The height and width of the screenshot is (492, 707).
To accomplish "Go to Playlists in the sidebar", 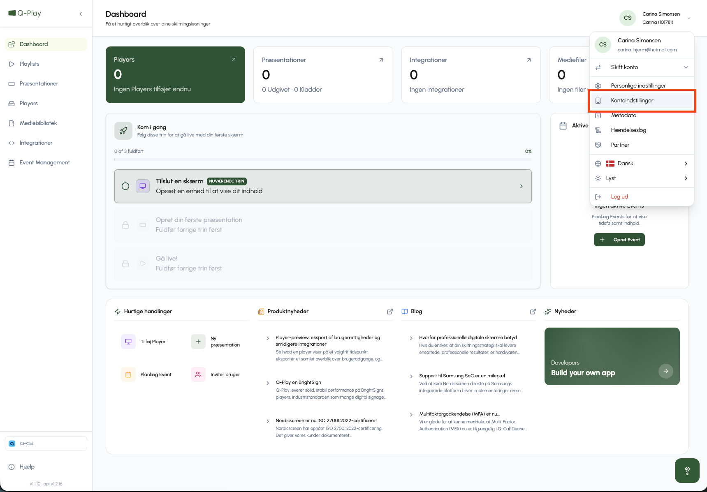I will tap(46, 64).
